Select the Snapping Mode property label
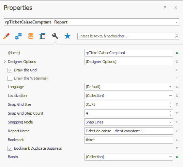 coord(20,122)
